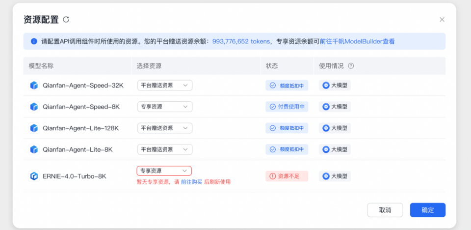The width and height of the screenshot is (471, 230).
Task: Click 额度抵扣中 label in Qianfan-Agent-Speed-32K row
Action: coord(292,86)
